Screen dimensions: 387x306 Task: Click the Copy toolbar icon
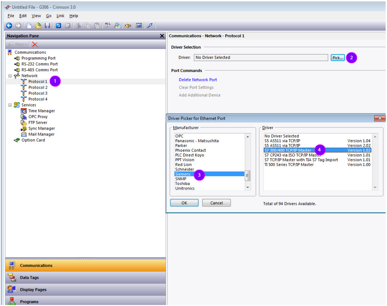pyautogui.click(x=88, y=25)
